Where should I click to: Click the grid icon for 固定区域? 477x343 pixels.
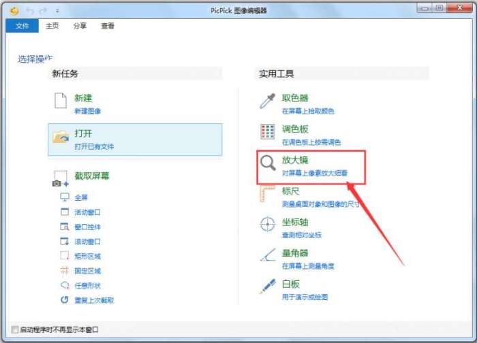click(65, 270)
